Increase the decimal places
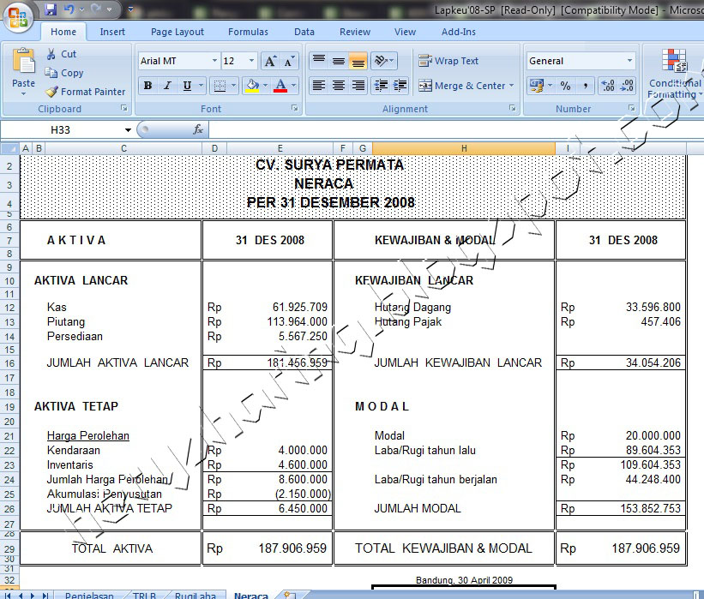Viewport: 704px width, 599px height. [x=607, y=85]
